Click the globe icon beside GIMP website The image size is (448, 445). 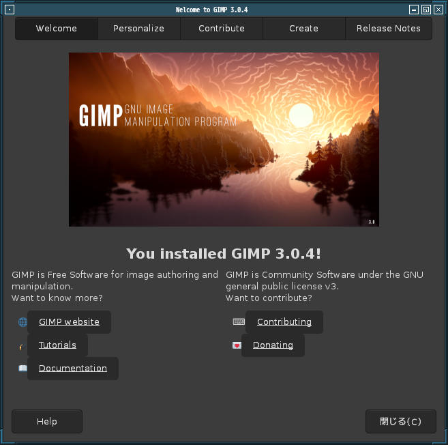[x=23, y=322]
